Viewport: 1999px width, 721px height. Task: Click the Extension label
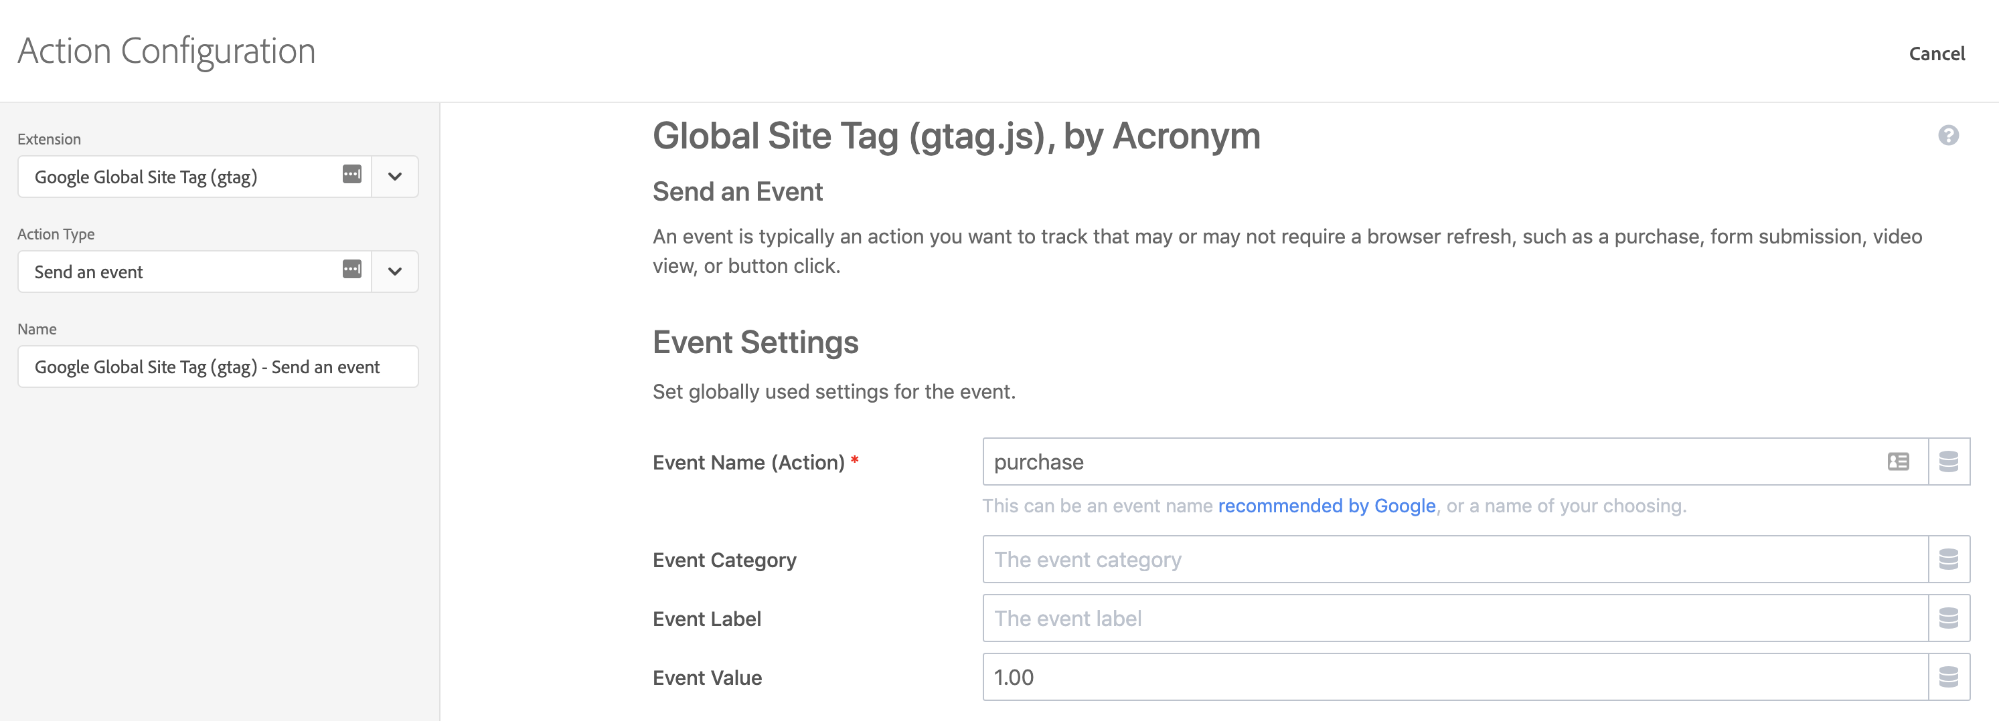click(49, 140)
